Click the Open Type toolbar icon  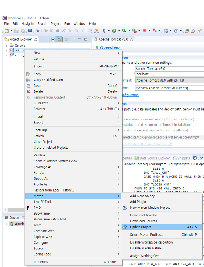(187, 31)
